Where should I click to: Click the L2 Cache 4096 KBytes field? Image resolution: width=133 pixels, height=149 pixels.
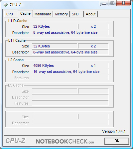tap(55, 65)
